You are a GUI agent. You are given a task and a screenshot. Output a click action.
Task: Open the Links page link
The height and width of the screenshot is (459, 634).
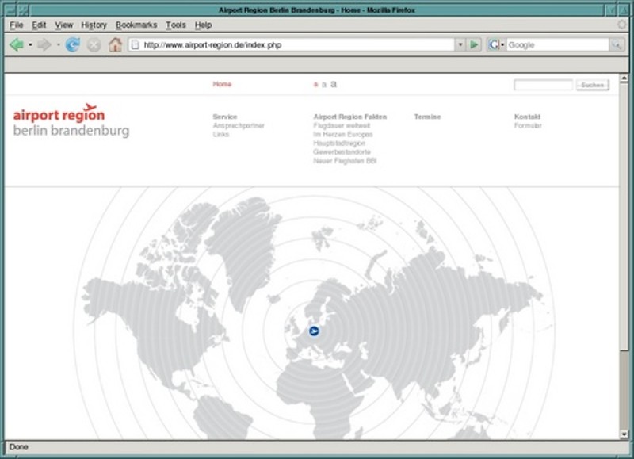[x=221, y=134]
